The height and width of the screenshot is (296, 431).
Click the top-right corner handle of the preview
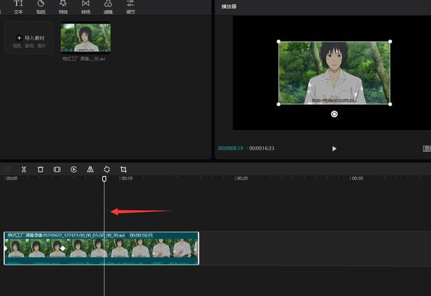pos(390,41)
